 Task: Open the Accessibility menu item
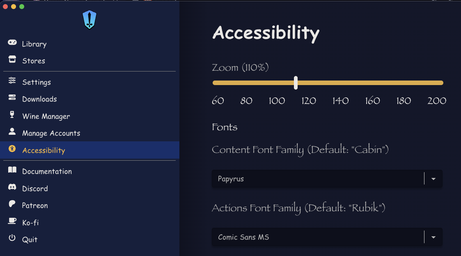click(44, 150)
